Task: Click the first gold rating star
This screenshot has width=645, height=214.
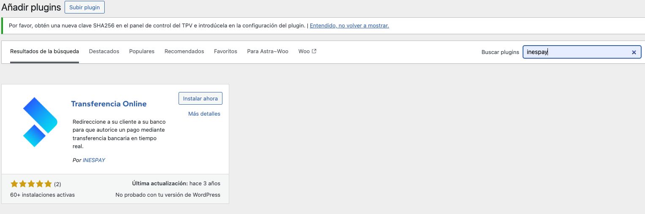Action: click(x=14, y=184)
